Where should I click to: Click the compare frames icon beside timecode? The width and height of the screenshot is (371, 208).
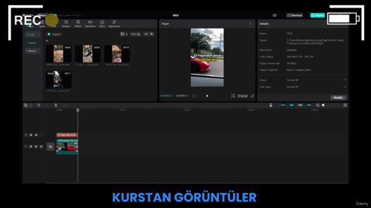(x=194, y=96)
